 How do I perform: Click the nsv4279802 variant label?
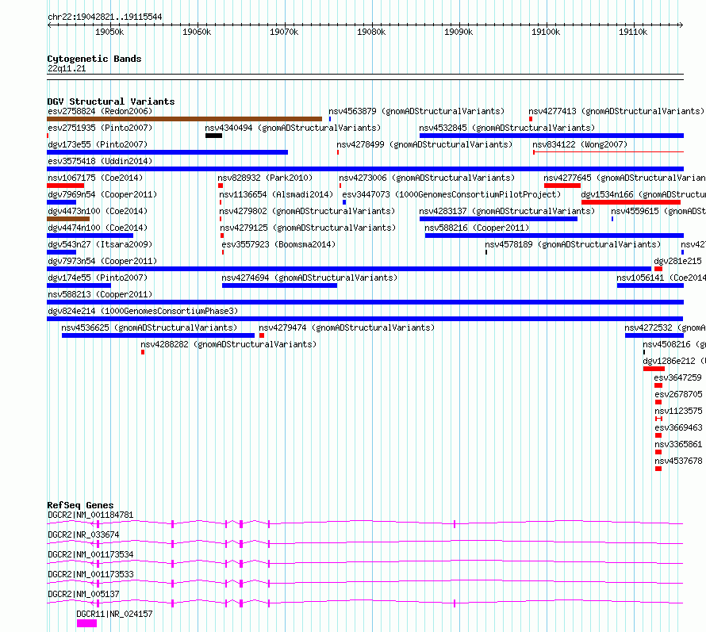(307, 211)
